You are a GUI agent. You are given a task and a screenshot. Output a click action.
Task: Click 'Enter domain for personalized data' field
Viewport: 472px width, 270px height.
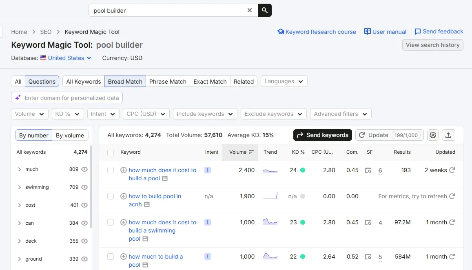(x=67, y=98)
